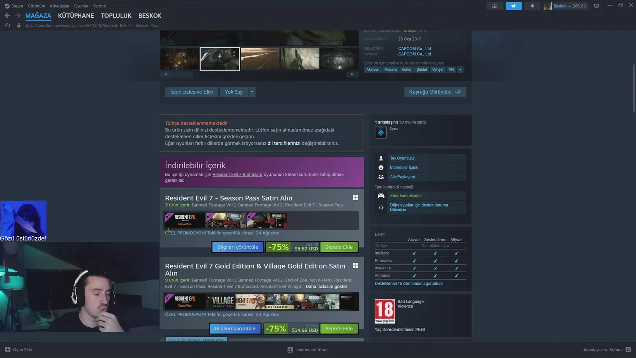Expand Beskok account dropdown
The height and width of the screenshot is (358, 636).
(x=569, y=6)
